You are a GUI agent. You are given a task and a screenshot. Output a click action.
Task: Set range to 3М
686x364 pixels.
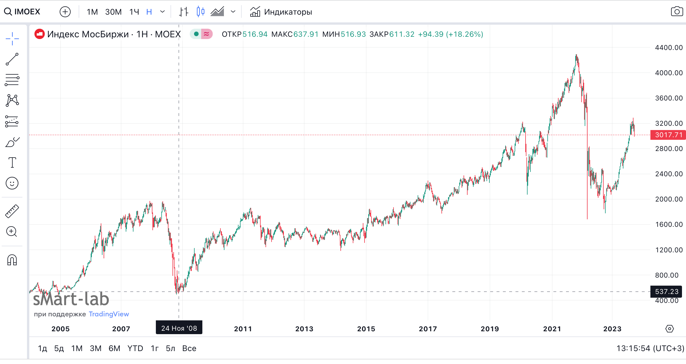point(96,348)
